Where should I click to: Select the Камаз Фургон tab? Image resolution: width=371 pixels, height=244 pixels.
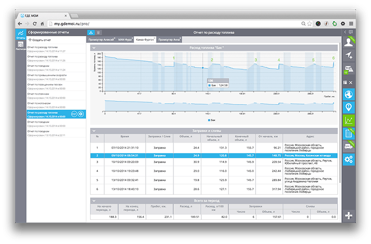[145, 40]
